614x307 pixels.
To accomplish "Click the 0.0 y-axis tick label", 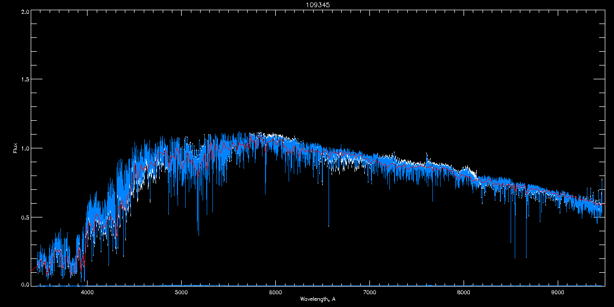I will point(25,284).
